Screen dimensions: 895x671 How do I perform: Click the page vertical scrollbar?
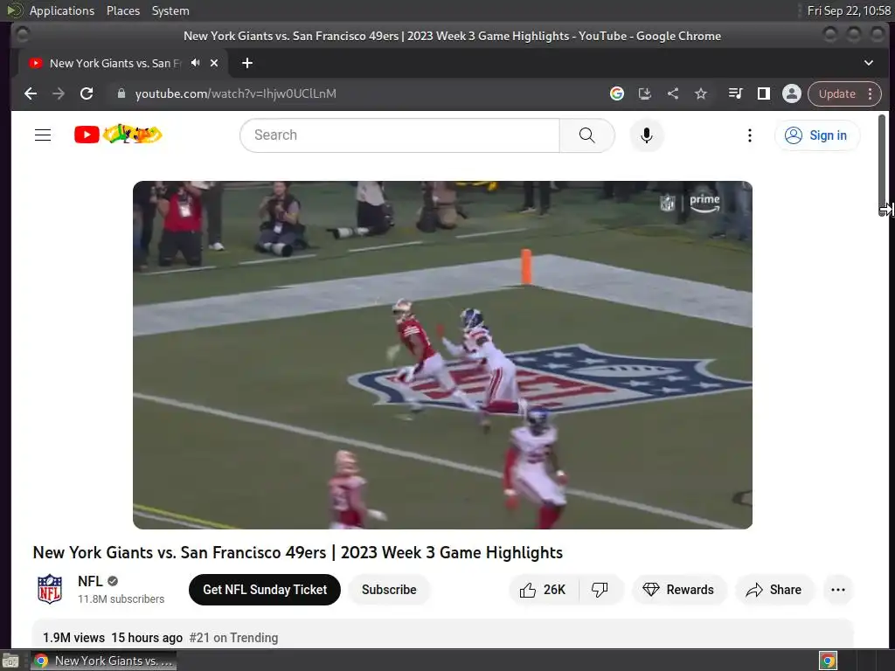(882, 165)
